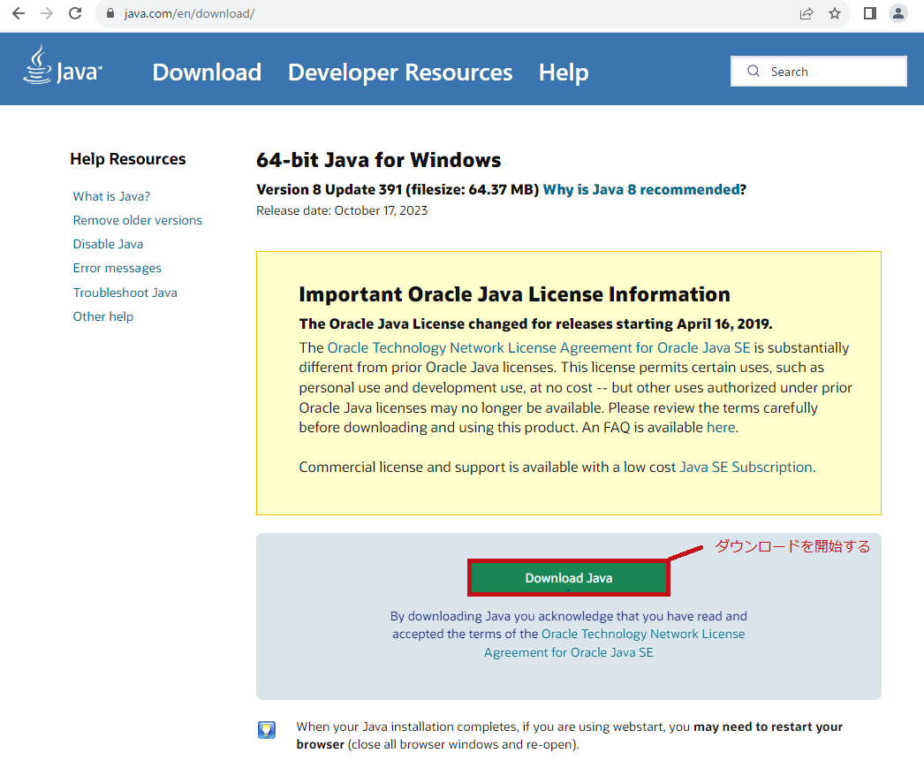Click the browser back arrow
The height and width of the screenshot is (761, 924).
(x=19, y=13)
